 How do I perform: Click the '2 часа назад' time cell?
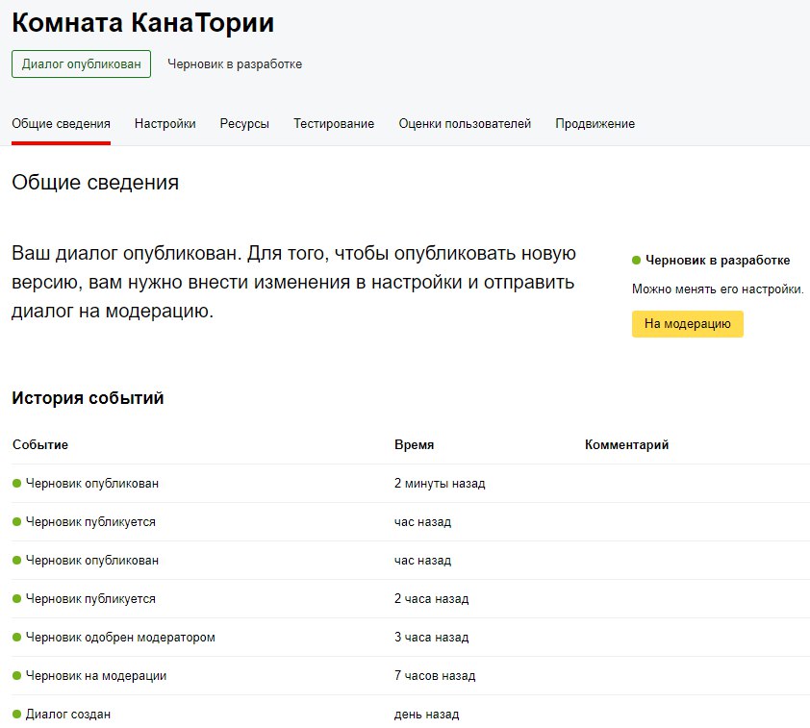(x=431, y=599)
